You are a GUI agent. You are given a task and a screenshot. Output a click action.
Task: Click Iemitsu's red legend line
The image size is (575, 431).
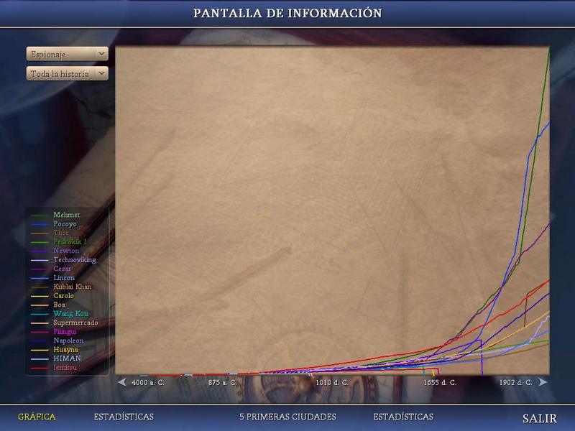click(40, 368)
